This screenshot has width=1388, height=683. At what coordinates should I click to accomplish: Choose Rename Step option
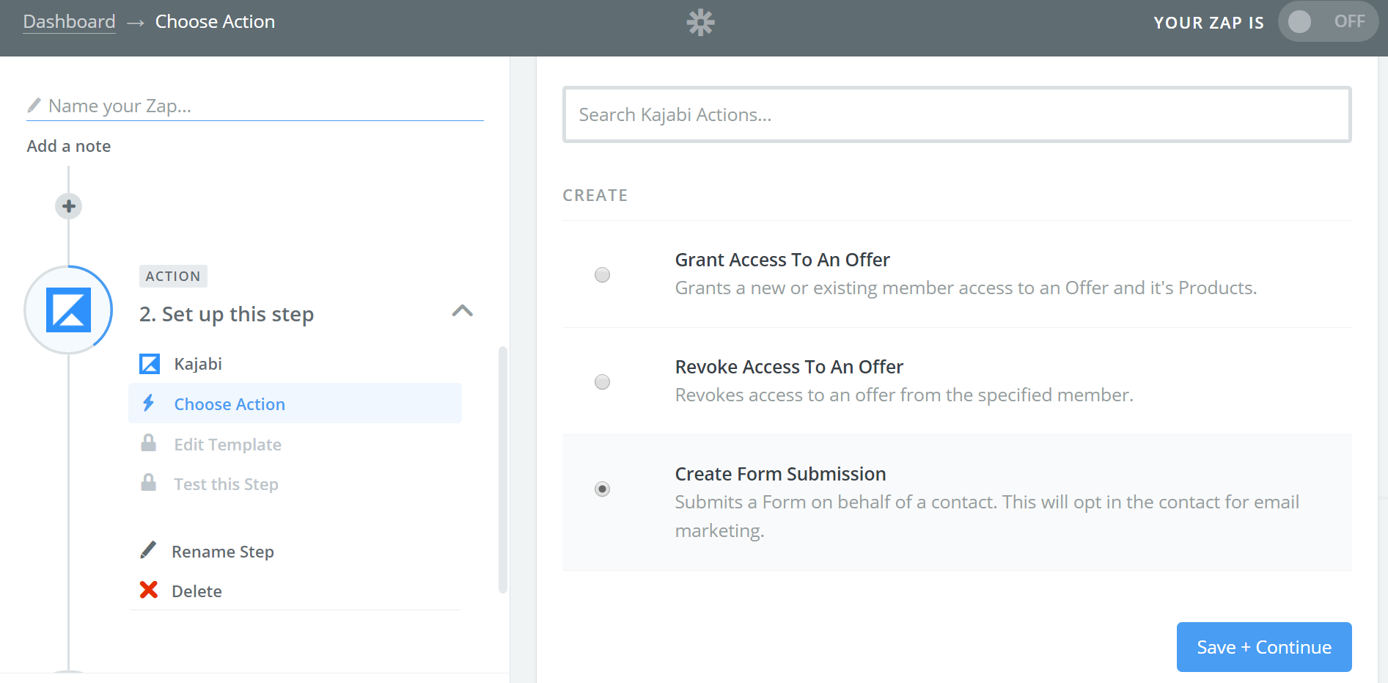(223, 552)
